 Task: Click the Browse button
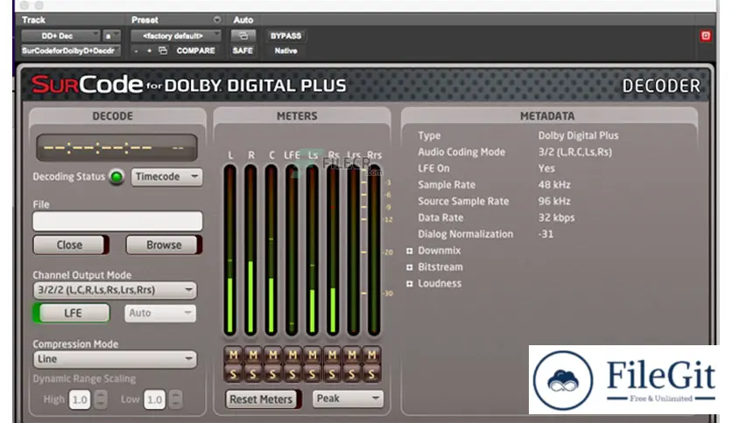pyautogui.click(x=164, y=245)
